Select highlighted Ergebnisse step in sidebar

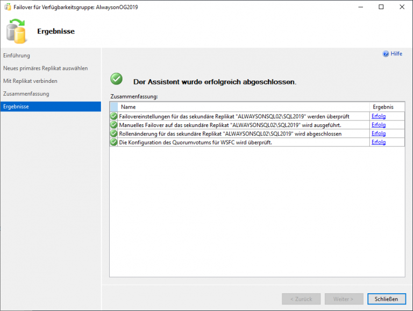click(51, 107)
